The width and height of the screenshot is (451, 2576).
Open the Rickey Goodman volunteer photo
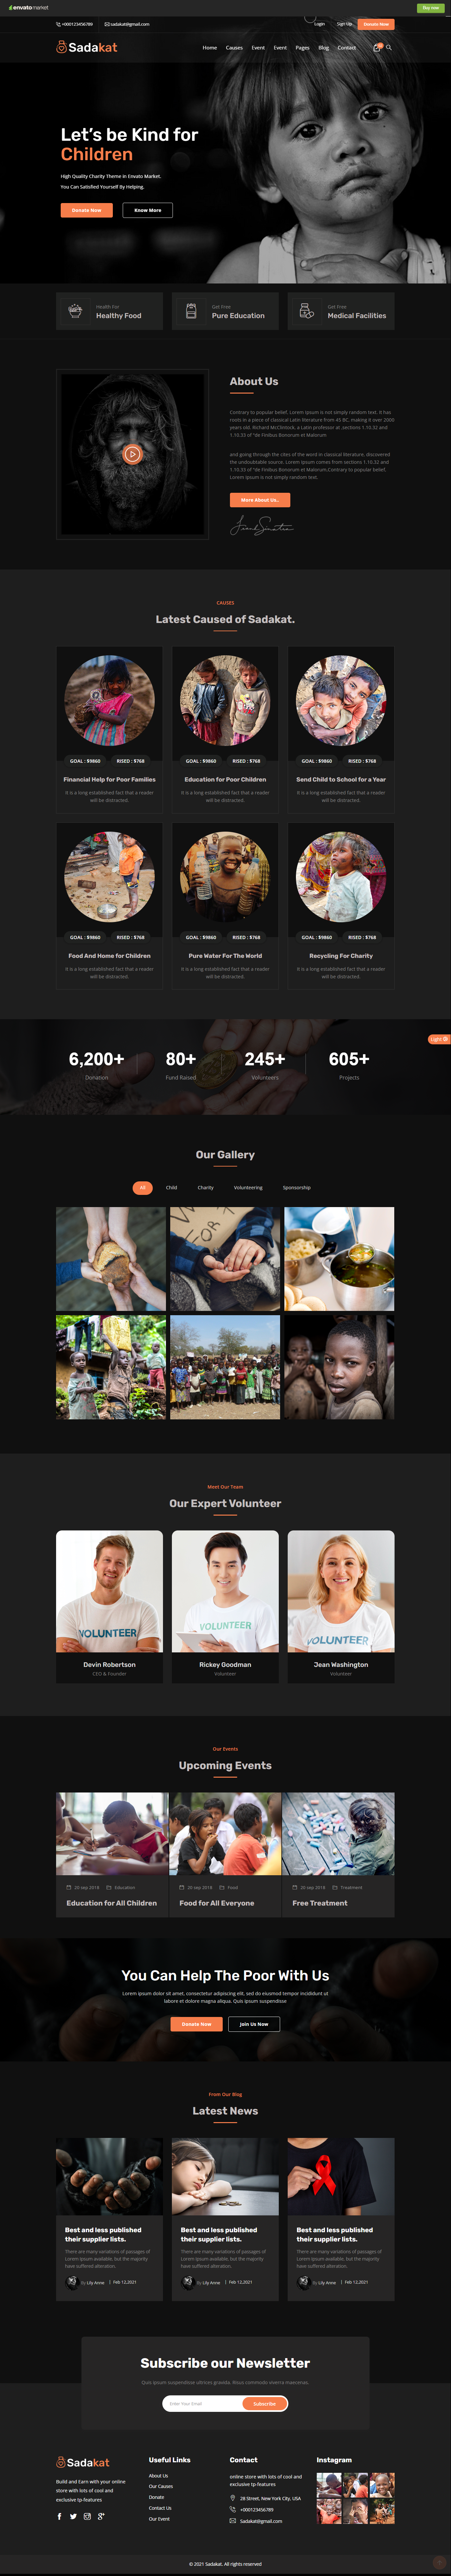pos(225,1591)
